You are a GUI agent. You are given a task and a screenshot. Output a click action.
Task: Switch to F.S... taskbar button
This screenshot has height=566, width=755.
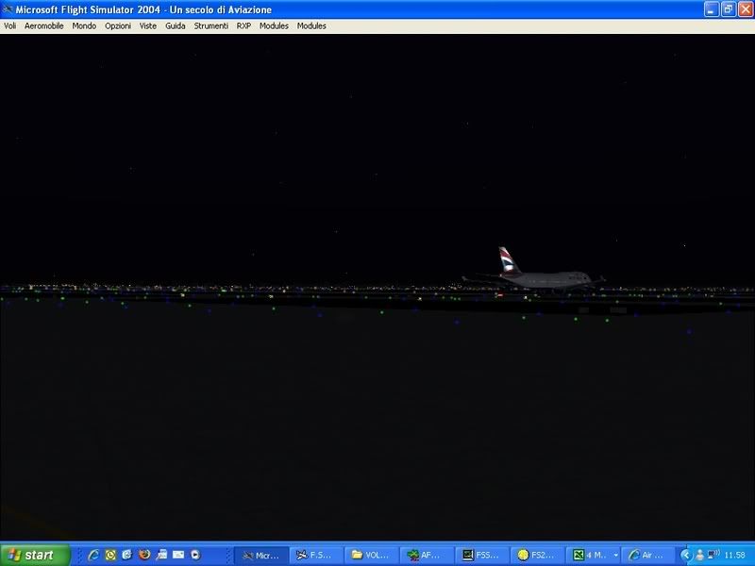click(x=316, y=556)
